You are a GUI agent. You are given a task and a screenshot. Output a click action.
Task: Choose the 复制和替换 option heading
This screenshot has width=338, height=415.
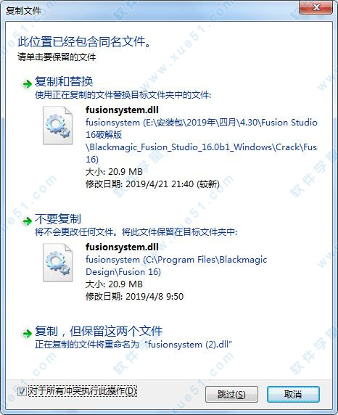click(64, 81)
